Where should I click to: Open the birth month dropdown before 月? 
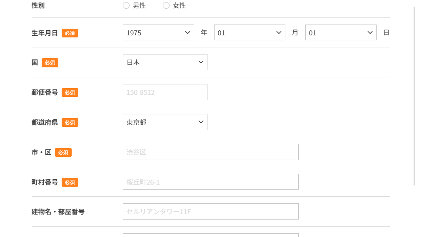point(250,32)
